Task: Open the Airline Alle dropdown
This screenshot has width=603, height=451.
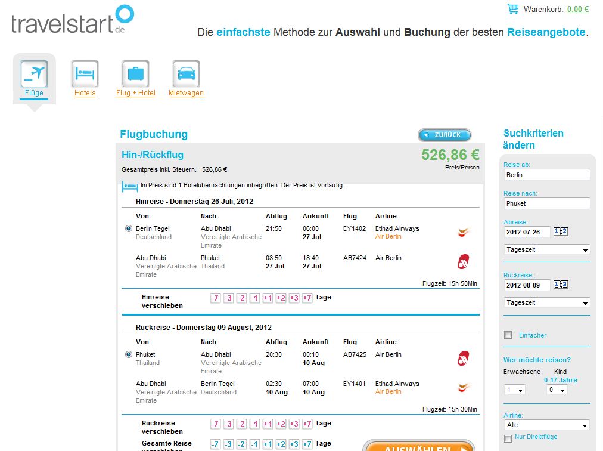Action: pos(547,425)
